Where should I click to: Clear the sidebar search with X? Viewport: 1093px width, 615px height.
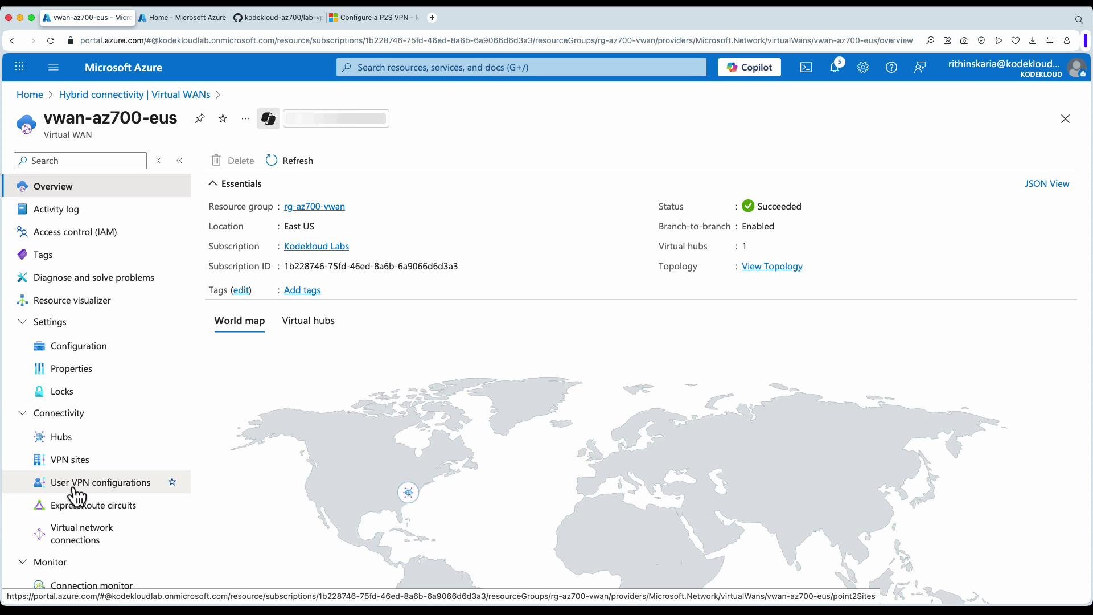coord(158,161)
